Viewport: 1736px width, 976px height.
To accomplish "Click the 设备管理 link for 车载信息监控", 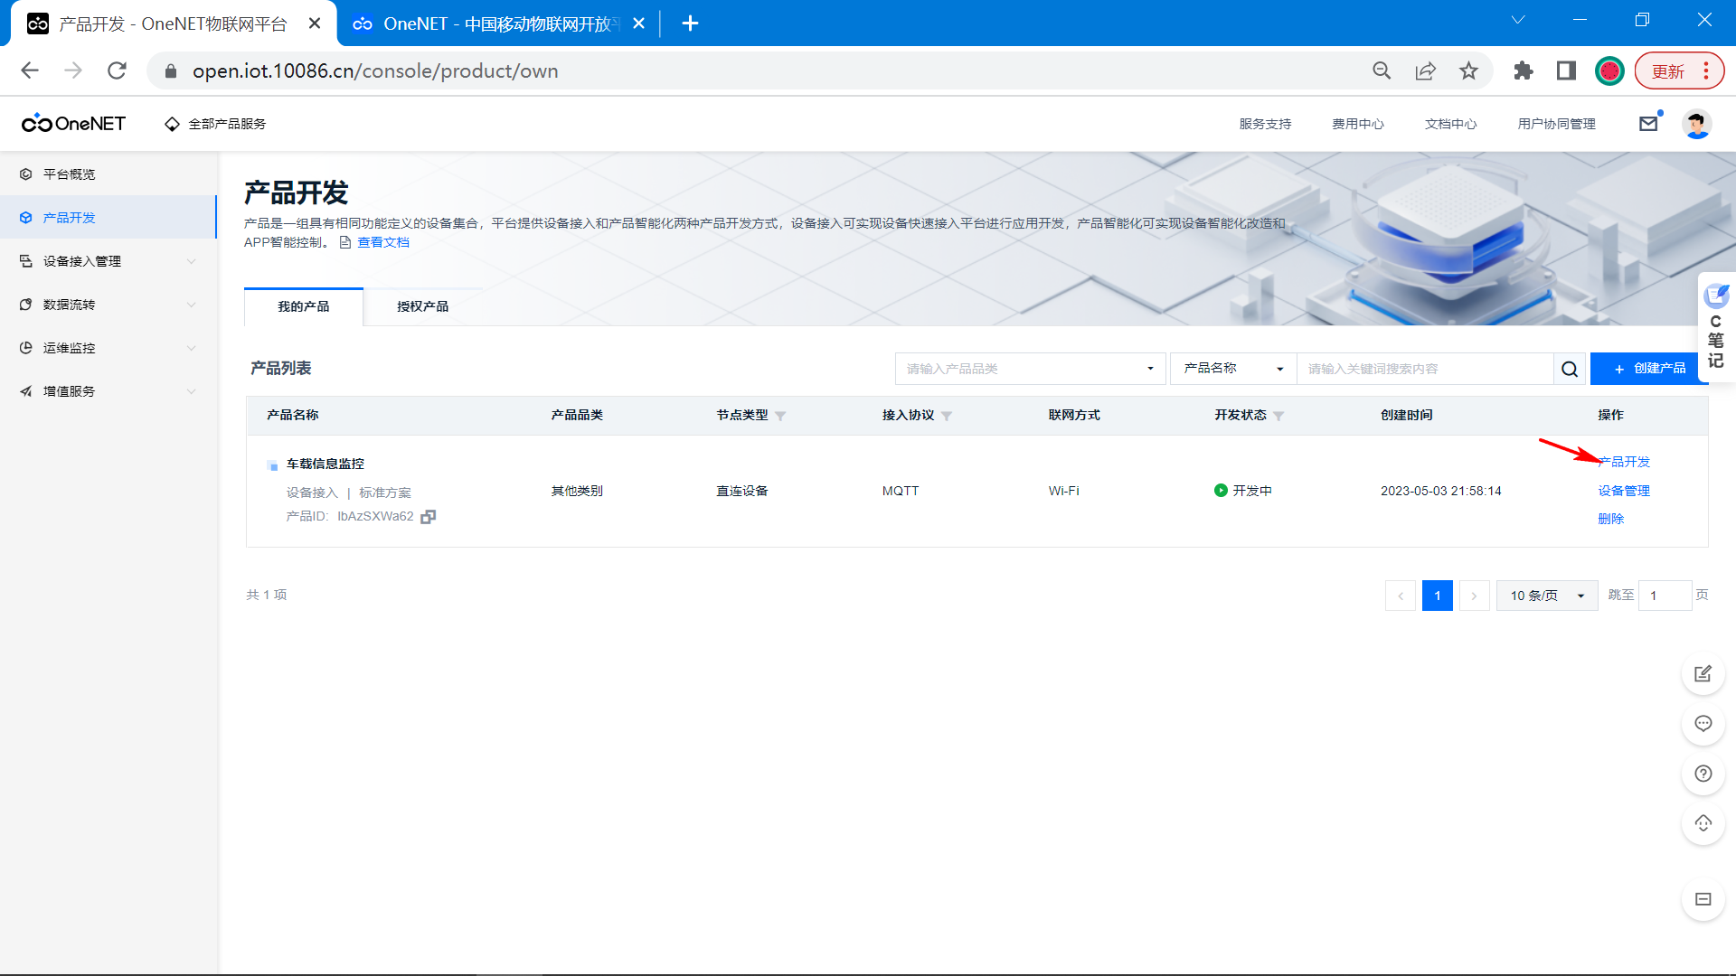I will (x=1624, y=491).
